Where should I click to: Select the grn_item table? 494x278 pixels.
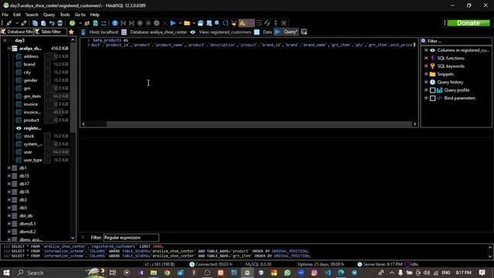click(32, 96)
